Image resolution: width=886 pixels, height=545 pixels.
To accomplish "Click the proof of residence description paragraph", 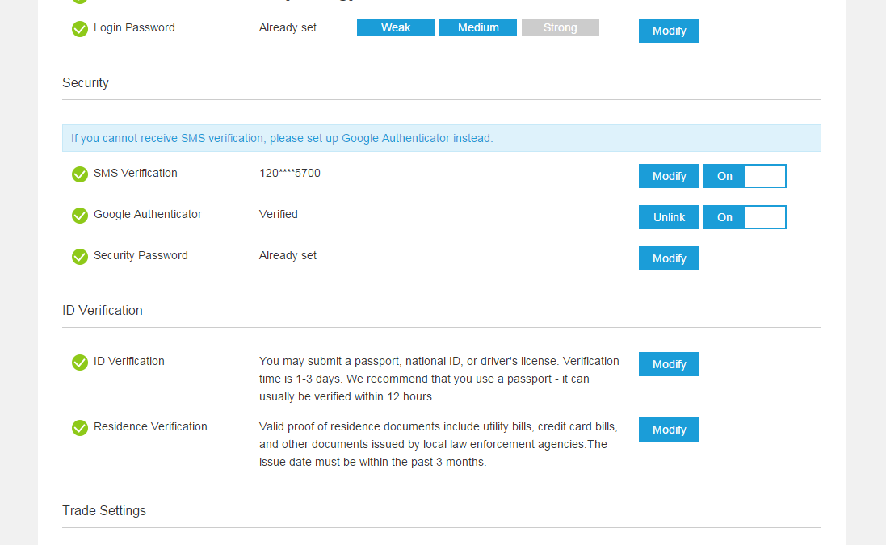I will tap(439, 444).
